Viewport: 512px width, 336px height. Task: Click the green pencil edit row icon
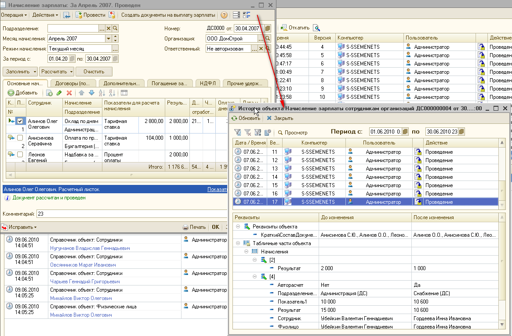[x=59, y=93]
